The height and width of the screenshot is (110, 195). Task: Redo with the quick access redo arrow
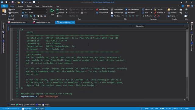tap(30, 2)
